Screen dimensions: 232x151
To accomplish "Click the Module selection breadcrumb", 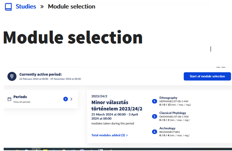I will pyautogui.click(x=71, y=7).
